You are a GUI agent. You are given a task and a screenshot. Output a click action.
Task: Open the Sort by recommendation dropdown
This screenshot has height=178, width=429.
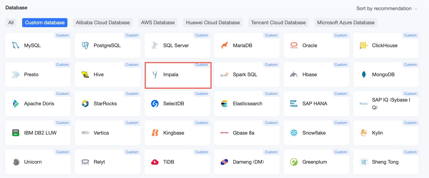[387, 9]
